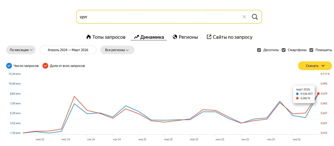
Task: Uncheck the Десктопы checkbox
Action: click(259, 50)
